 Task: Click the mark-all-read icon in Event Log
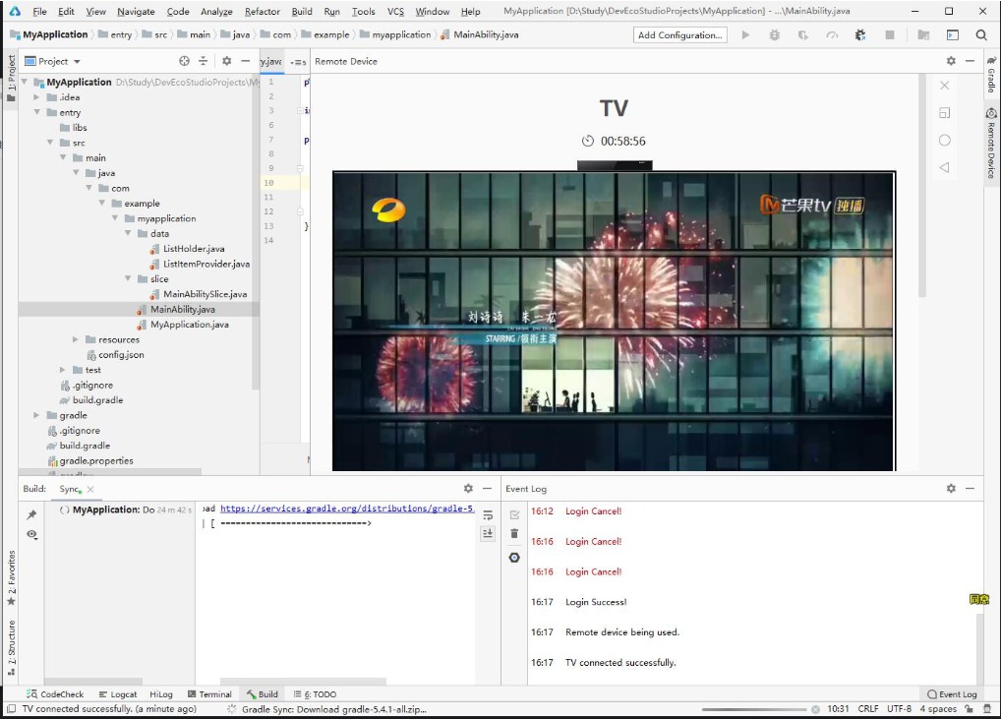coord(514,514)
